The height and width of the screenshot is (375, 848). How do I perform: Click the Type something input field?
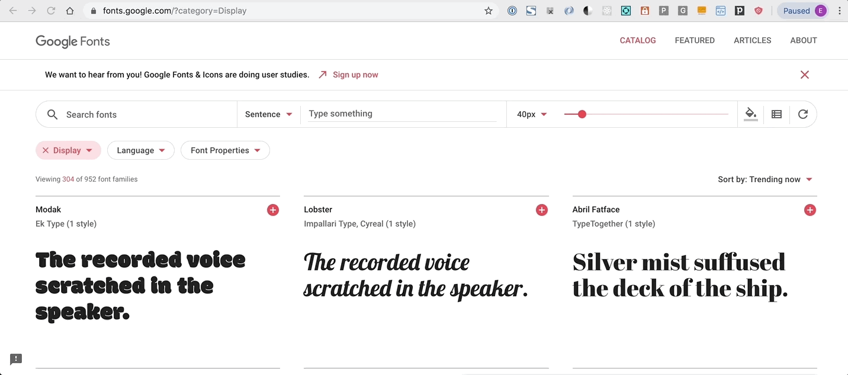pyautogui.click(x=402, y=114)
